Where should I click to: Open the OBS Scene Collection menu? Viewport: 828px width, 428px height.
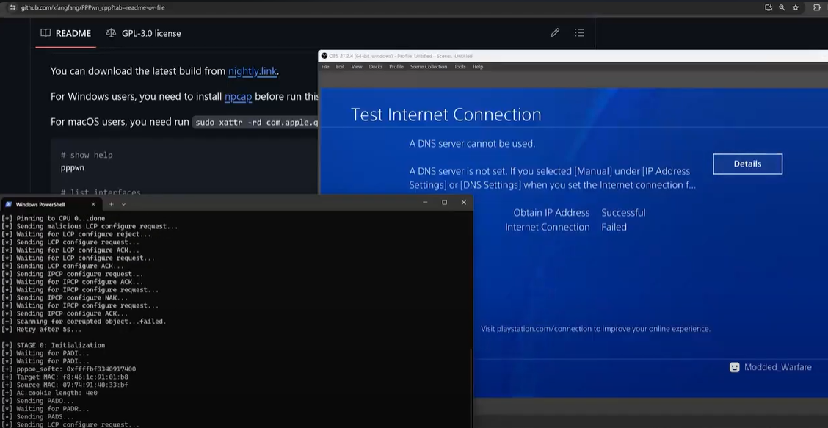pos(428,67)
